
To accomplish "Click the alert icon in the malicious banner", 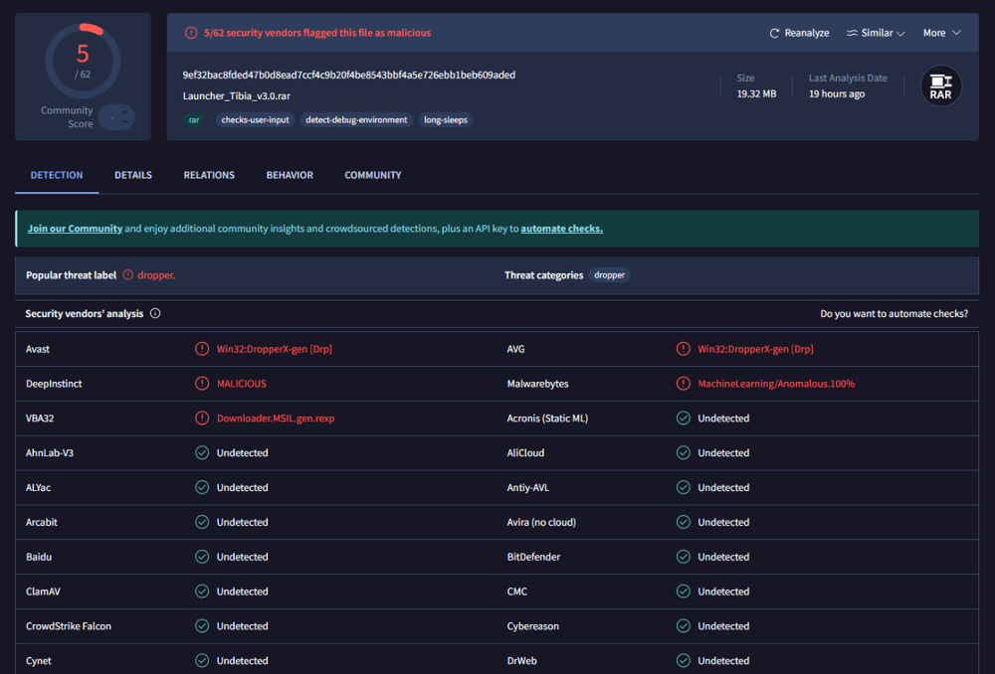I will pos(191,33).
